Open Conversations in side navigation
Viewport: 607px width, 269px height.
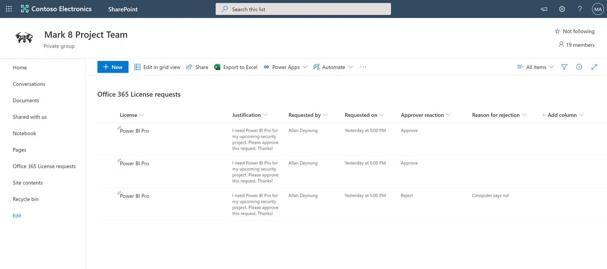(x=29, y=84)
